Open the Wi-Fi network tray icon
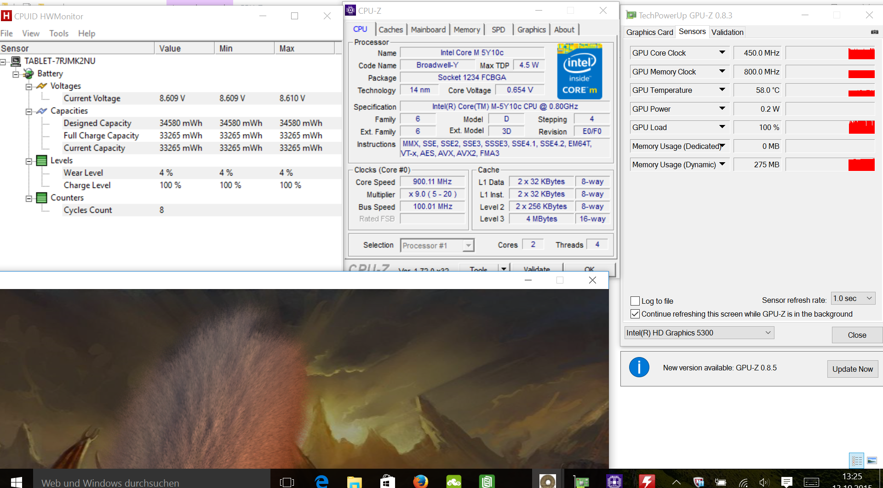Image resolution: width=883 pixels, height=488 pixels. tap(743, 482)
